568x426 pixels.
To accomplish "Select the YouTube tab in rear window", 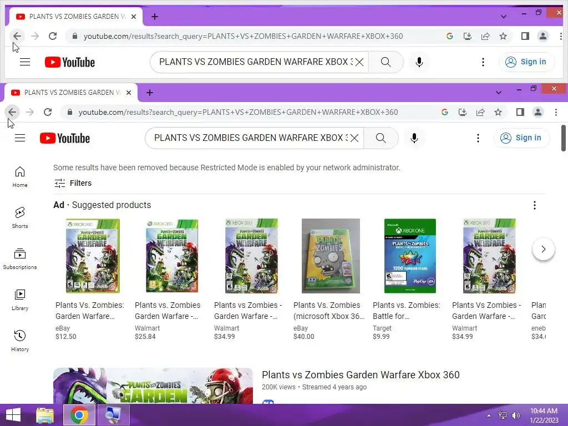I will point(75,17).
